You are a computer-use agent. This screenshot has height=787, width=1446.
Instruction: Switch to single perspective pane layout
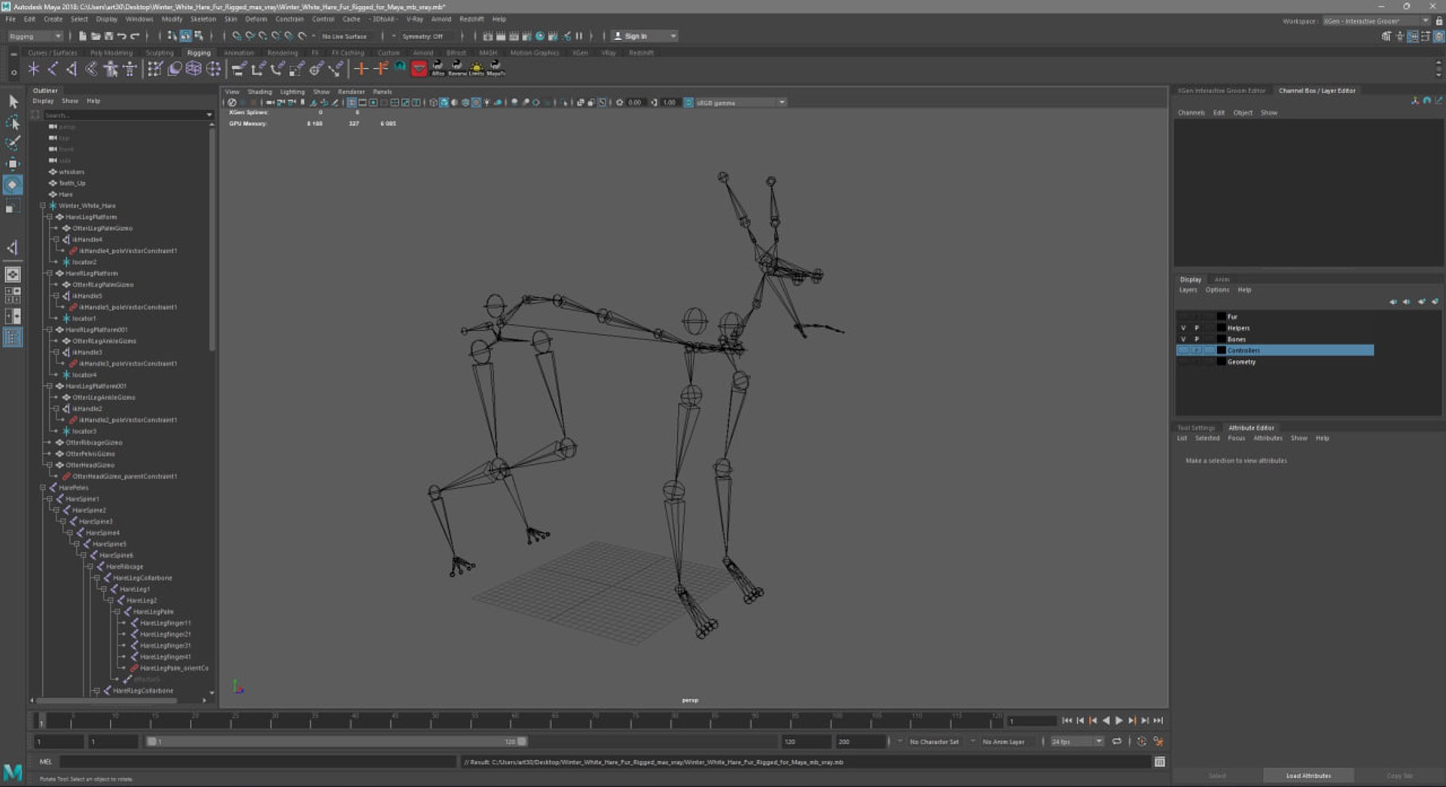coord(13,275)
